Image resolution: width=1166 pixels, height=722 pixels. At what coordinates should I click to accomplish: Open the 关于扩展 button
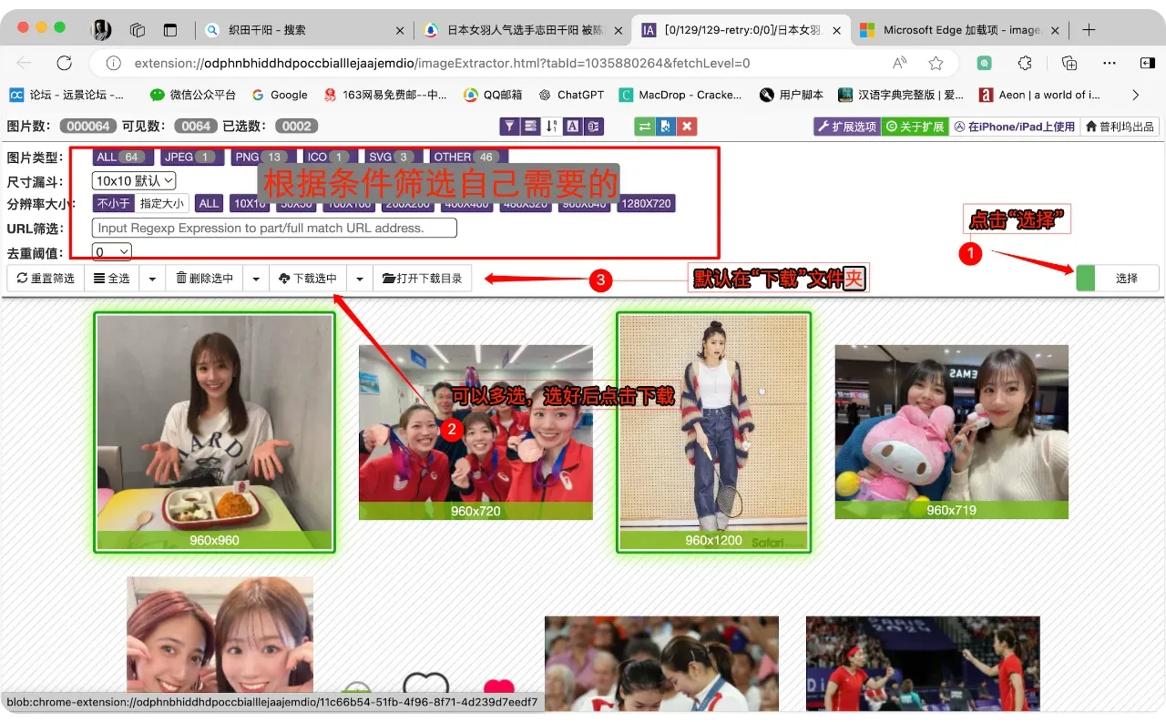[x=915, y=127]
